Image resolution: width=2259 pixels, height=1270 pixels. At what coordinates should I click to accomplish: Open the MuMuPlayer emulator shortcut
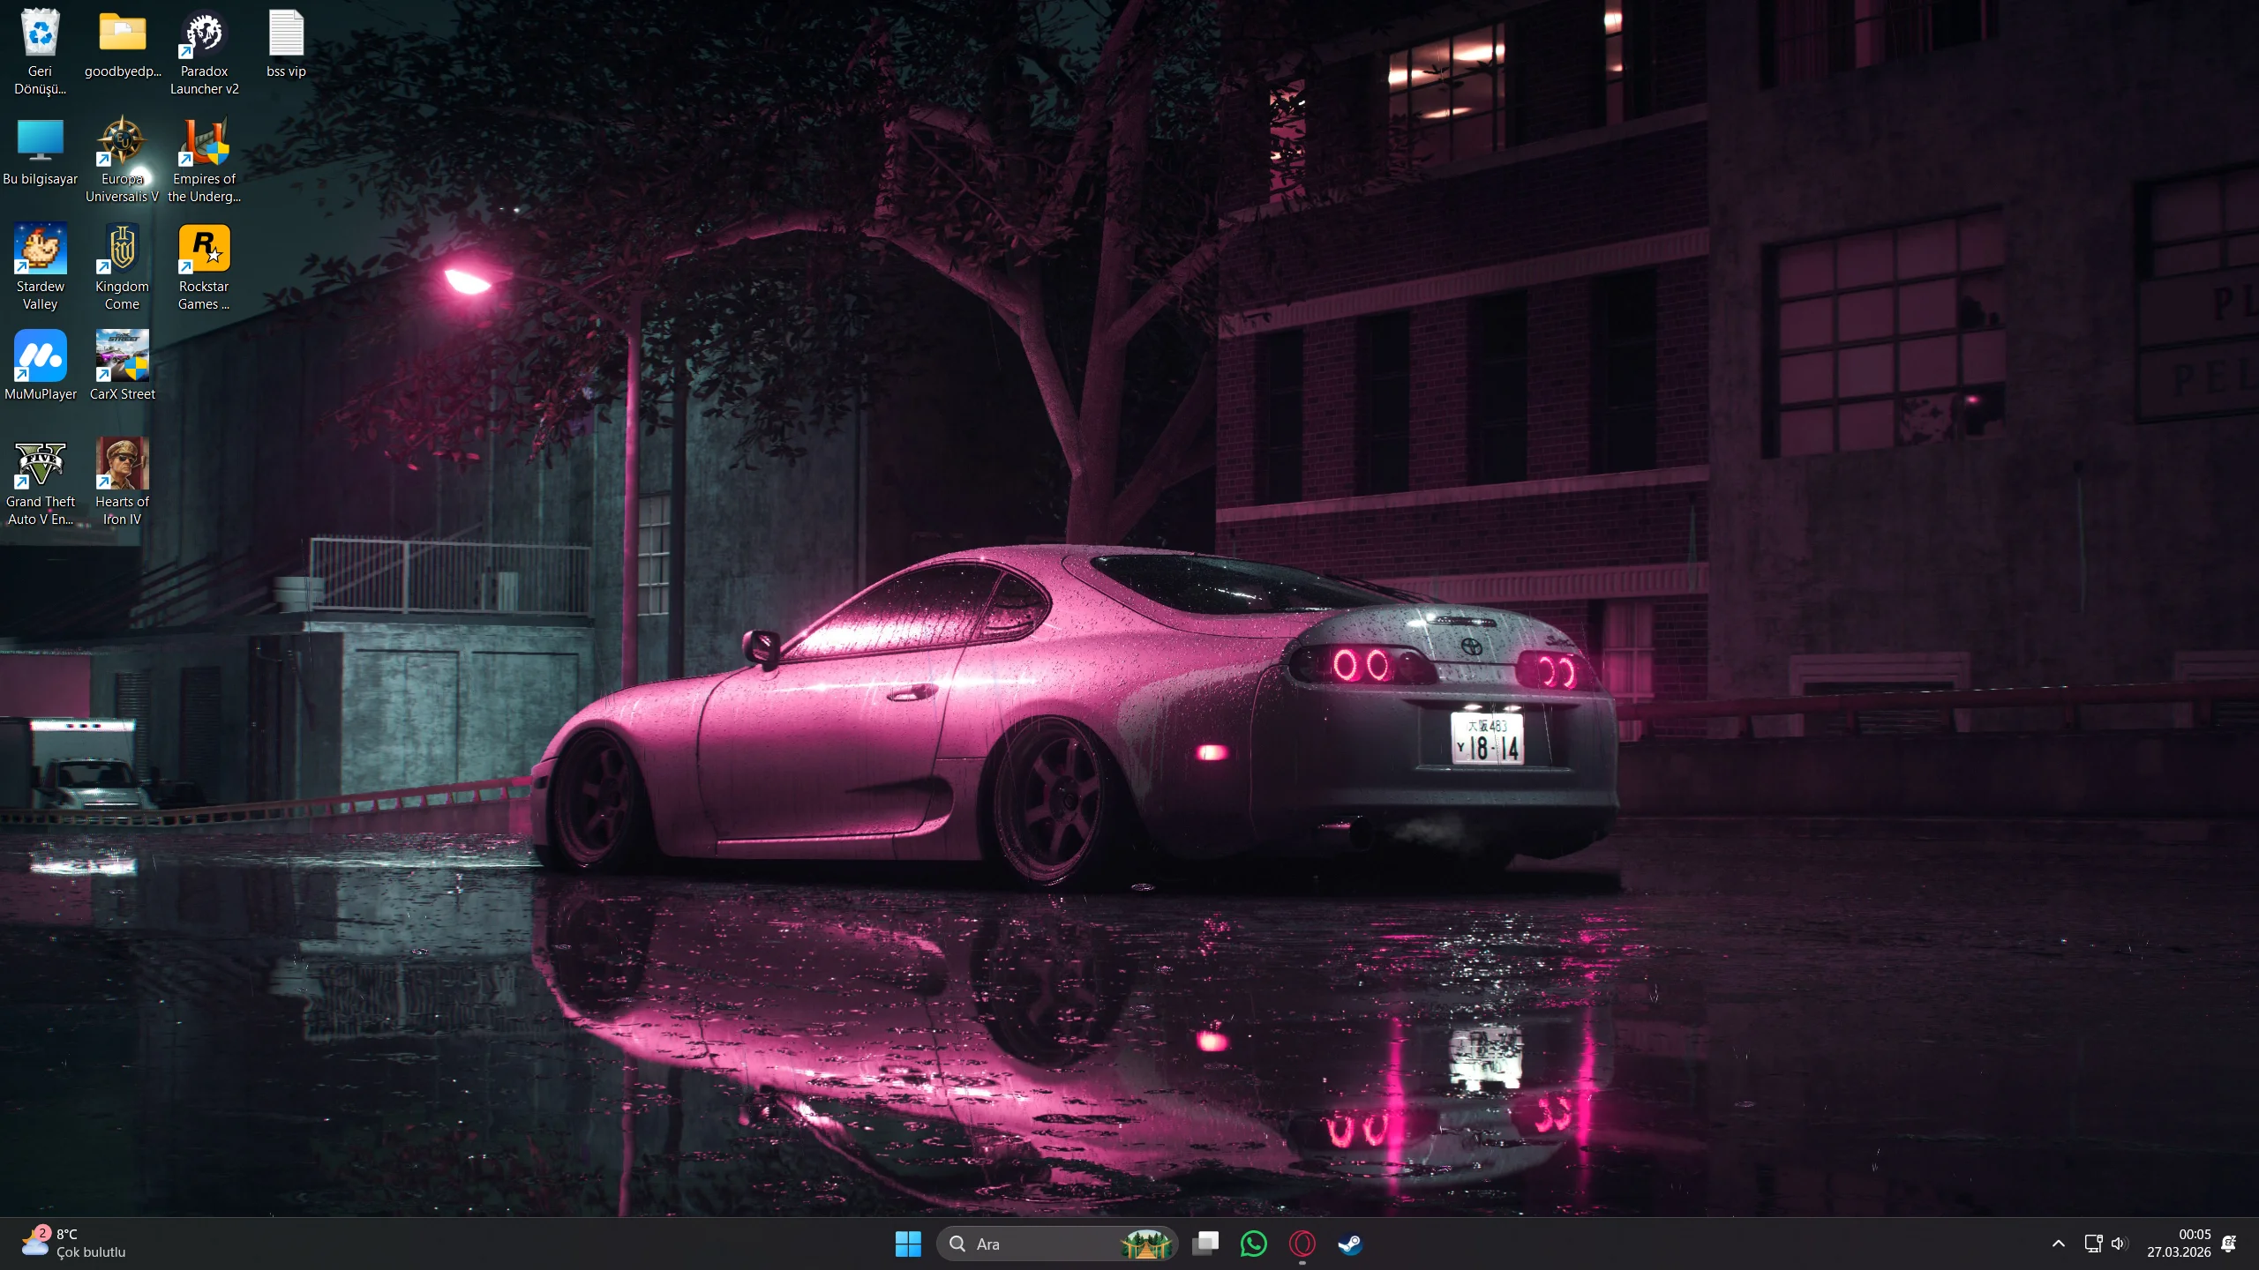(40, 357)
